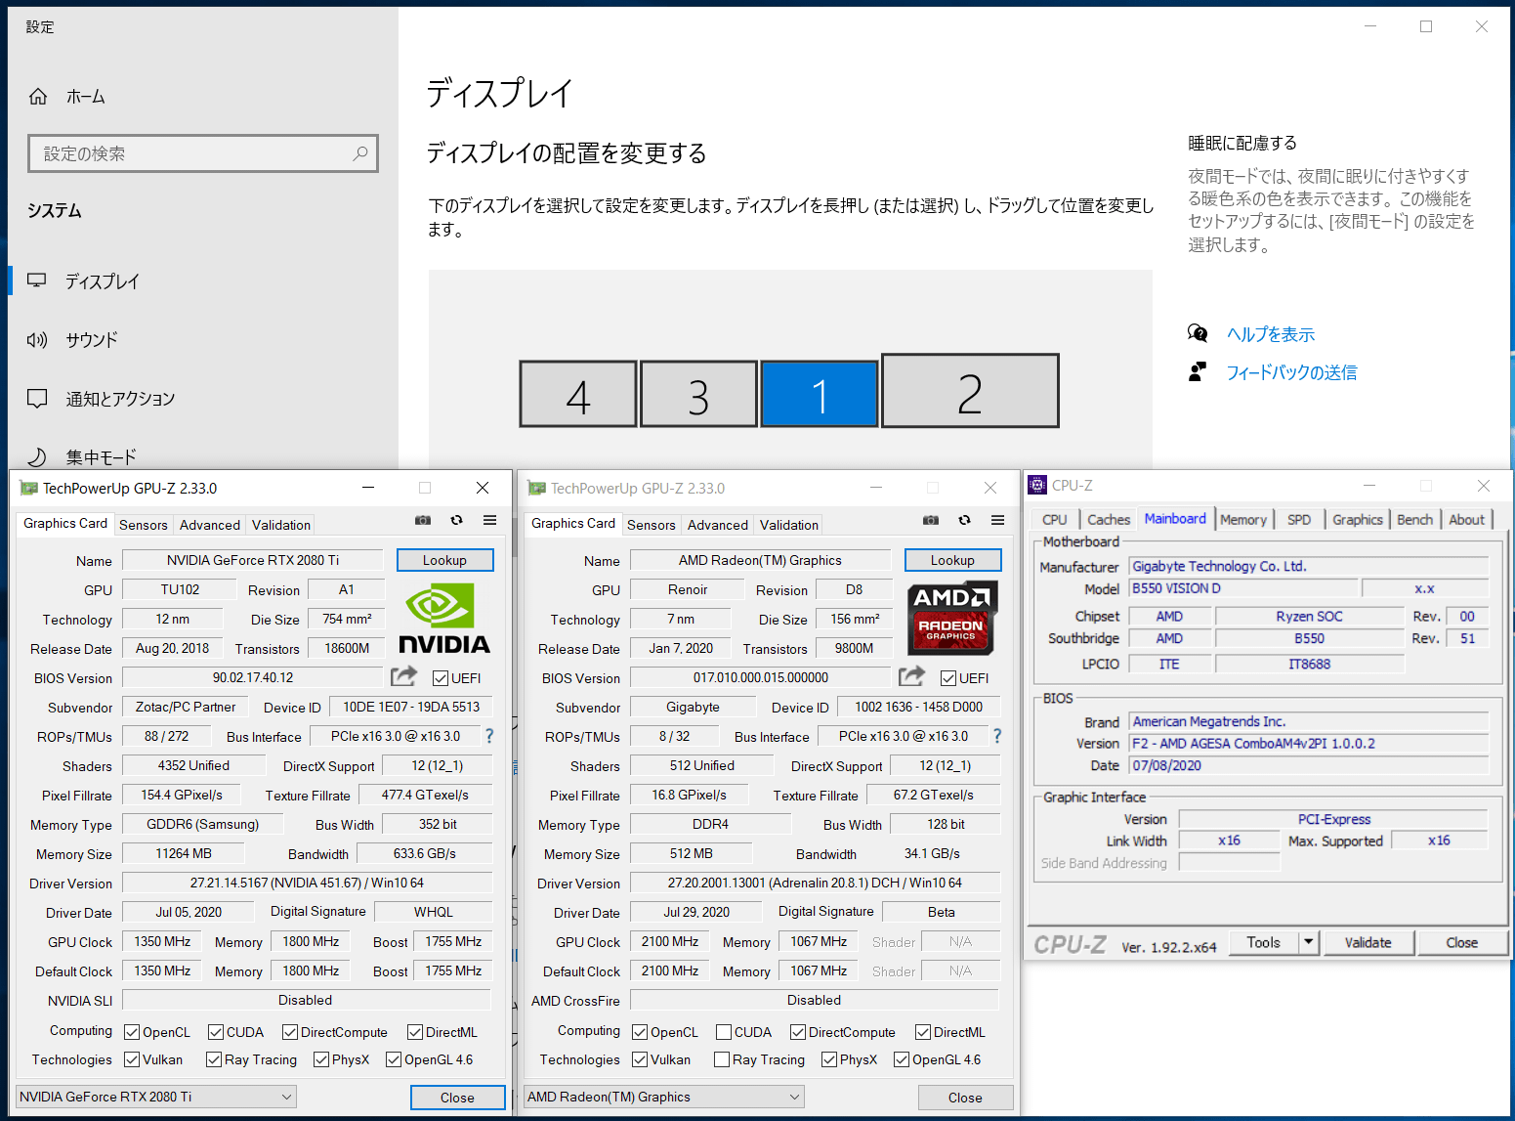Export NVIDIA BIOS with share arrow icon
The height and width of the screenshot is (1121, 1515).
[403, 676]
